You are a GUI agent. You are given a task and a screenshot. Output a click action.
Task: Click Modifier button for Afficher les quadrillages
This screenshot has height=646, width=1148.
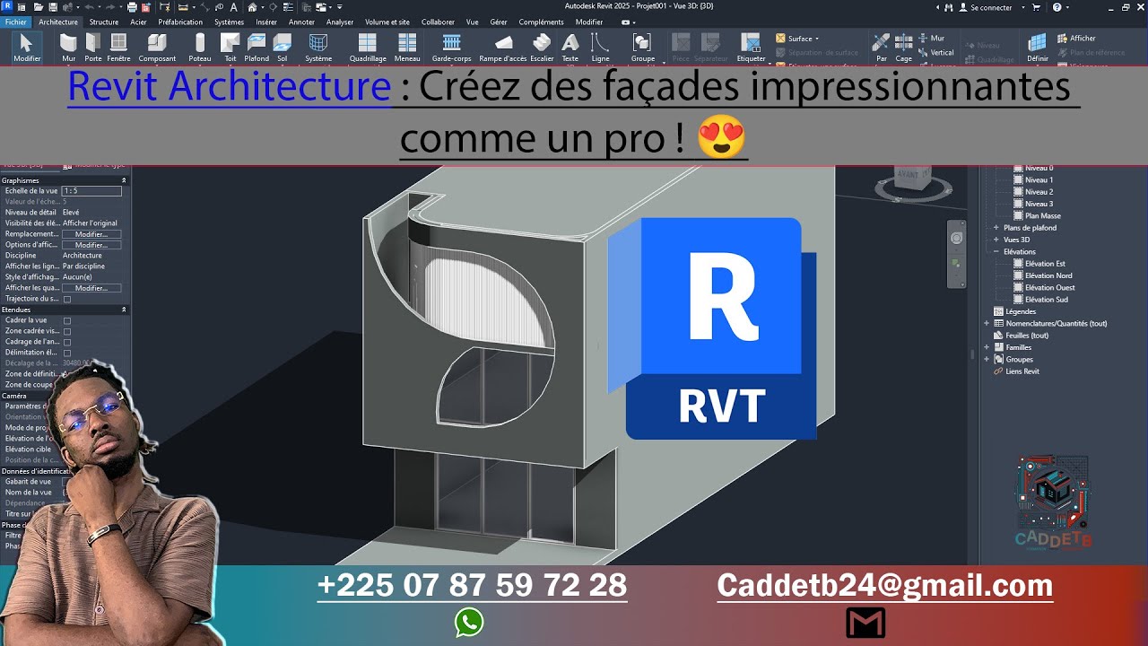91,288
